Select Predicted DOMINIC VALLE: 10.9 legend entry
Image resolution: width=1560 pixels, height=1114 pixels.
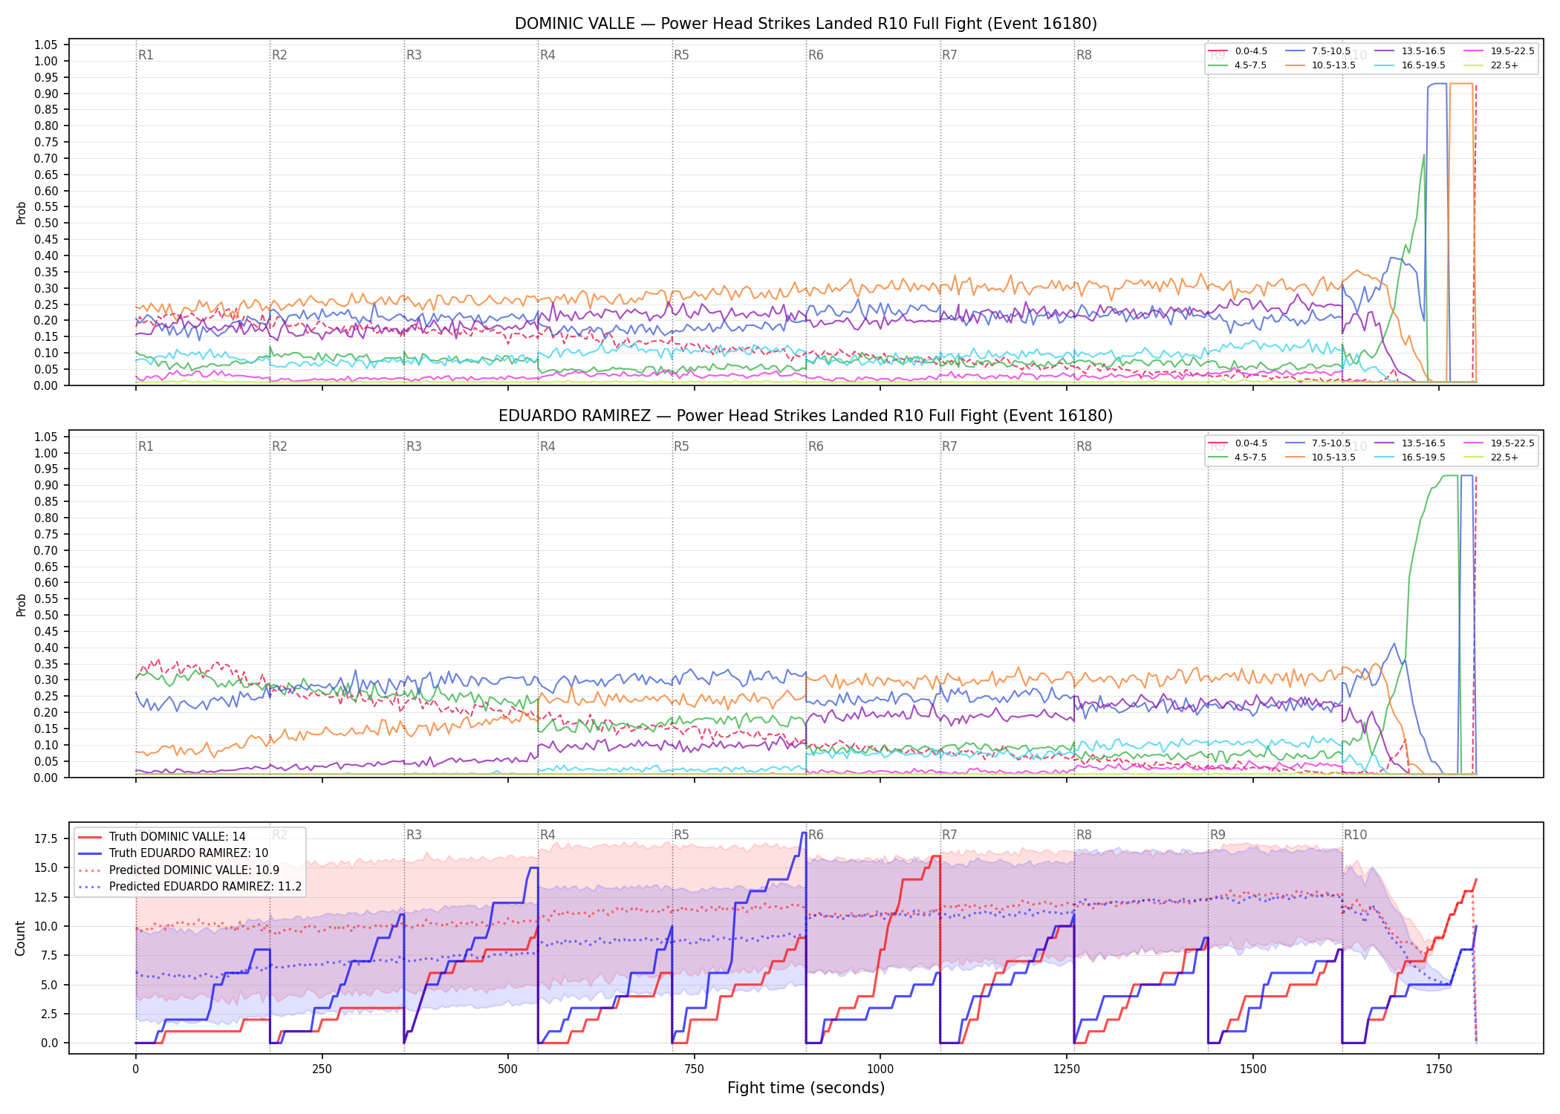tap(179, 870)
